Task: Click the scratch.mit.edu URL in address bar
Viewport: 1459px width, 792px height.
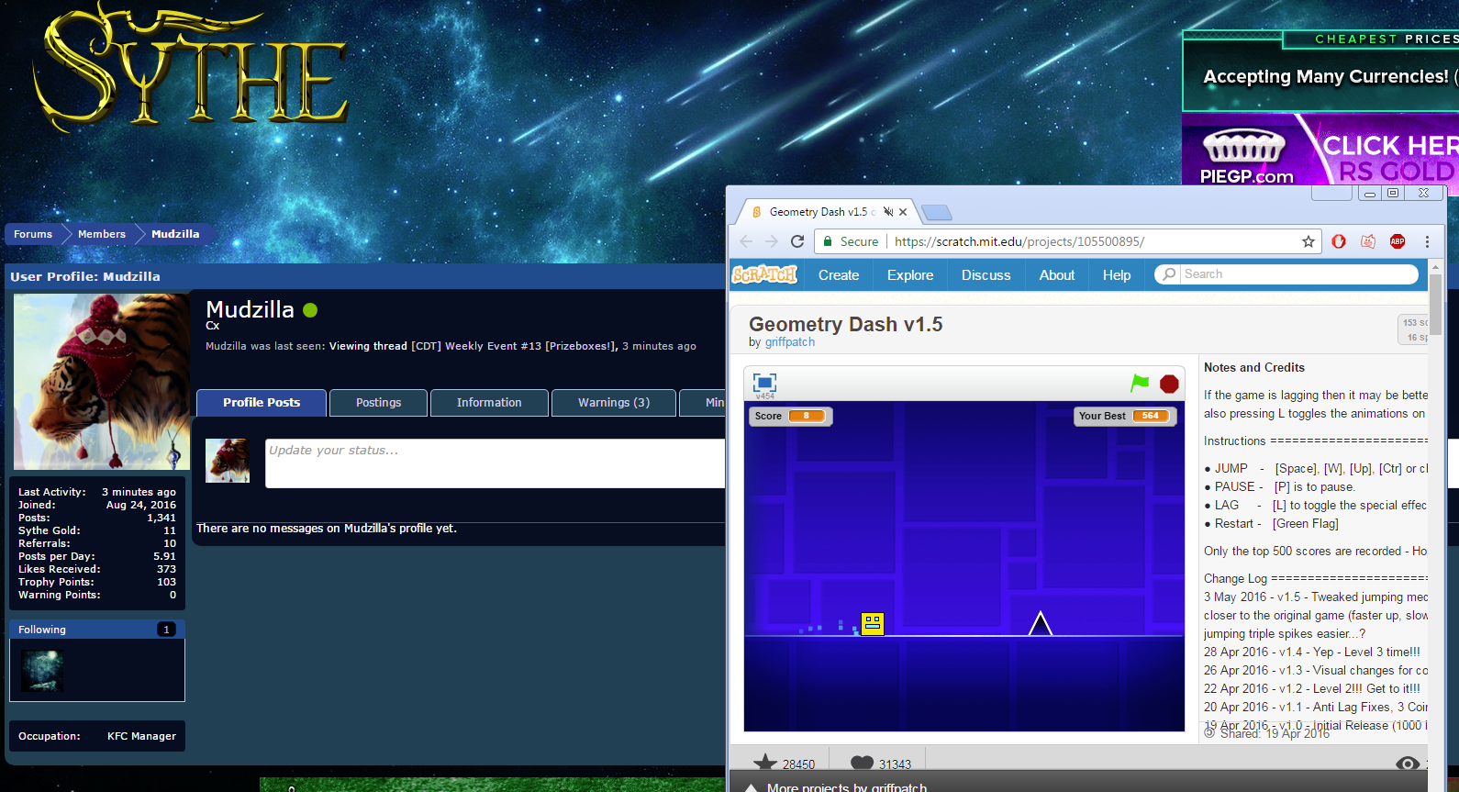Action: (x=1019, y=241)
